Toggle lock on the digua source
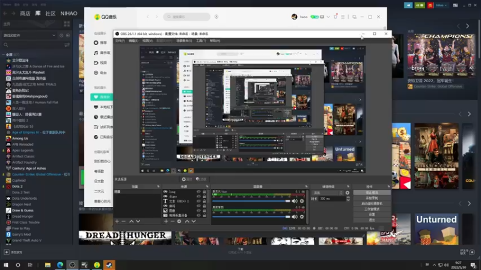481x270 pixels. (x=204, y=197)
